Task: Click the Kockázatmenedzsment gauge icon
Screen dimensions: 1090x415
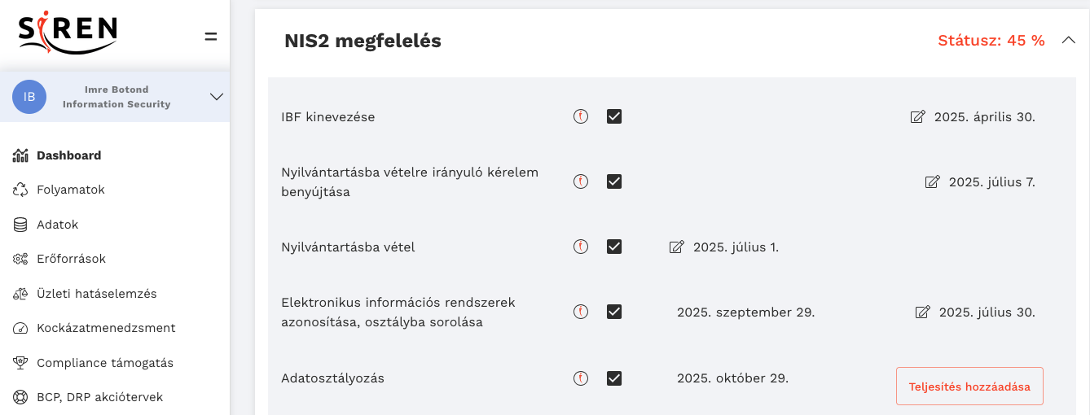Action: click(21, 329)
